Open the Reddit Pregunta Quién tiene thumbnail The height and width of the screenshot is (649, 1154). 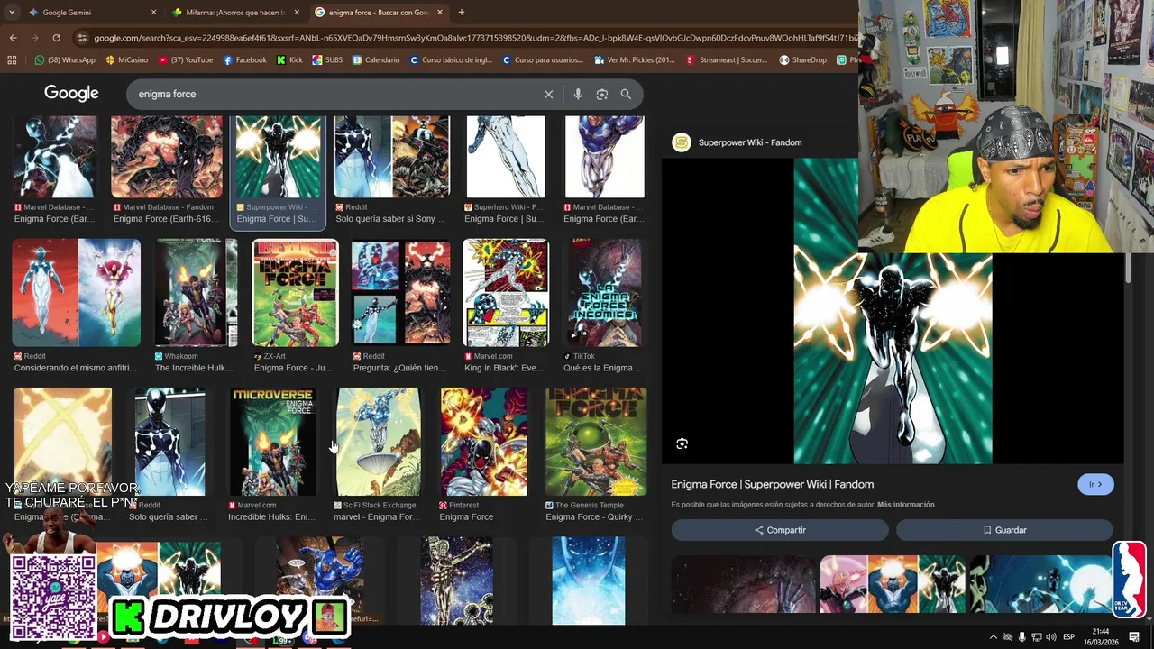click(400, 293)
